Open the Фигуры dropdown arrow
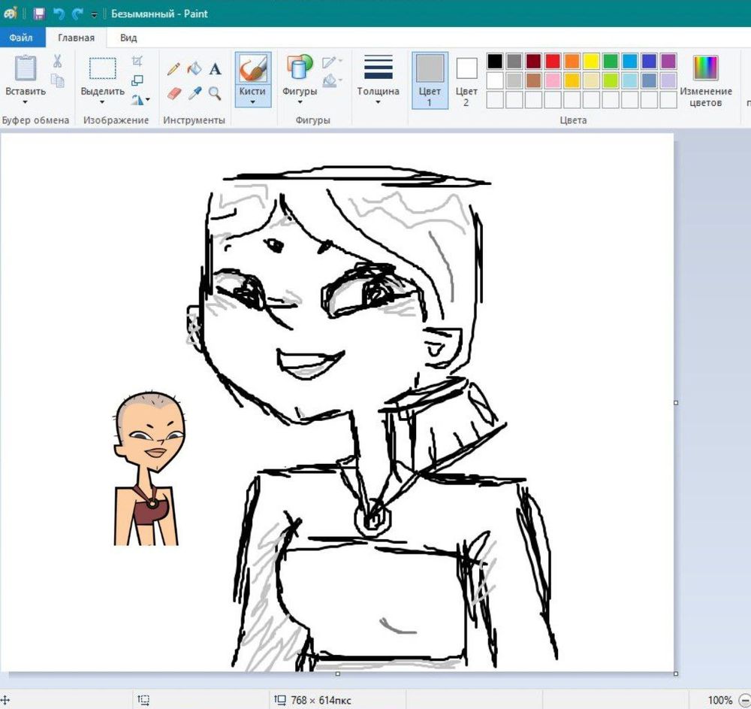The height and width of the screenshot is (709, 751). 300,102
